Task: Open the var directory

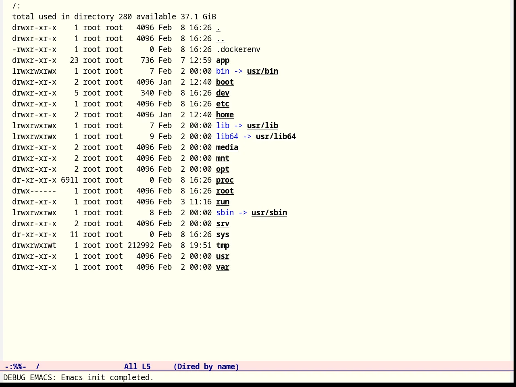Action: click(223, 267)
